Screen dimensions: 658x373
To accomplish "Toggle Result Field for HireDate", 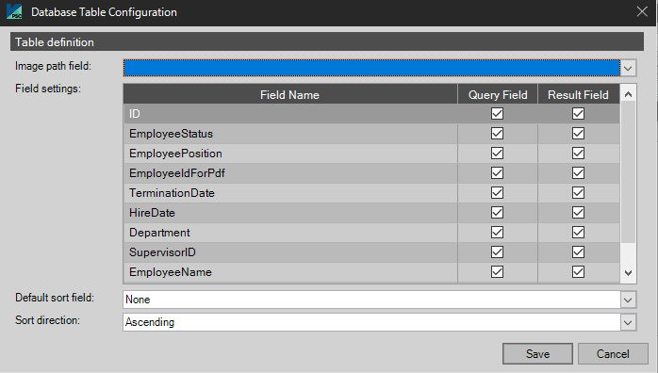I will coord(578,213).
